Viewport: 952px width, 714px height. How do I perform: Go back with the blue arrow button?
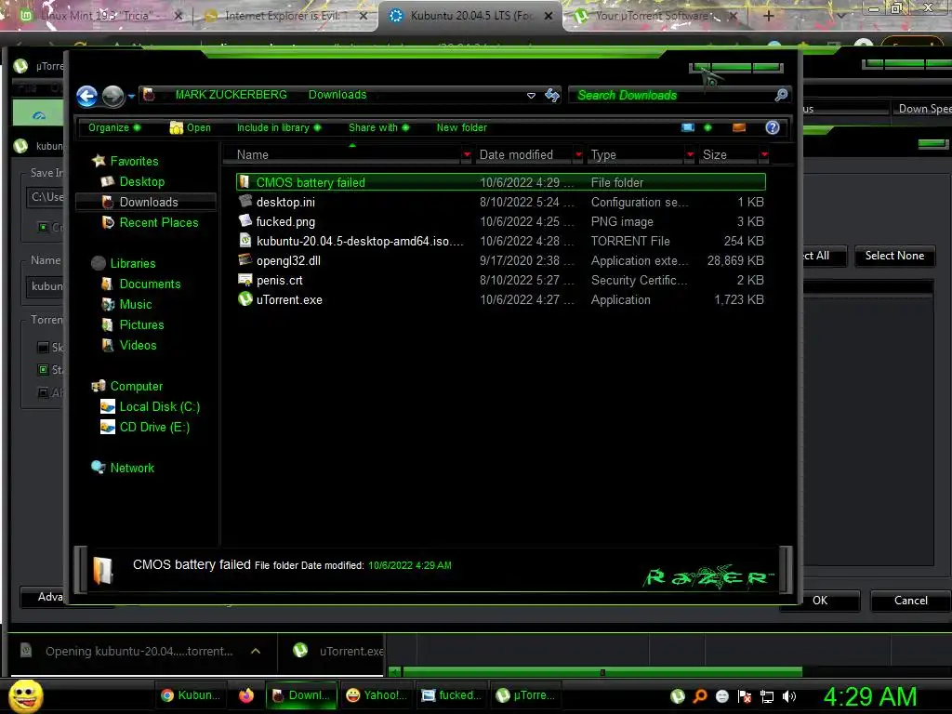86,96
